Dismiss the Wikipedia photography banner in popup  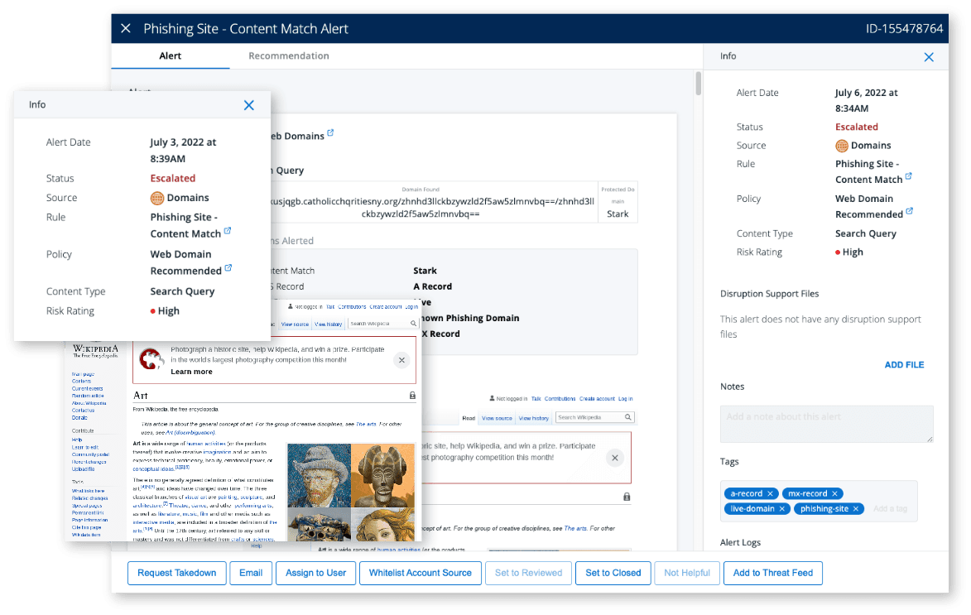402,360
